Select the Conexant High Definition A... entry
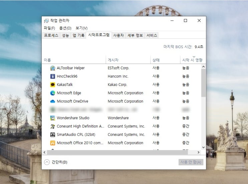248x184 pixels. click(x=80, y=126)
